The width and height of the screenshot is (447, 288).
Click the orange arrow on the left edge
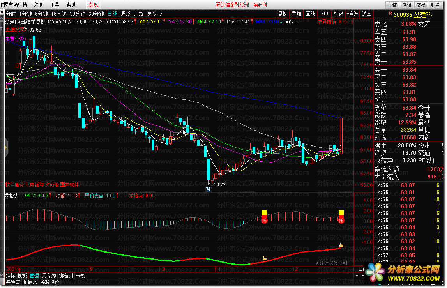point(5,147)
